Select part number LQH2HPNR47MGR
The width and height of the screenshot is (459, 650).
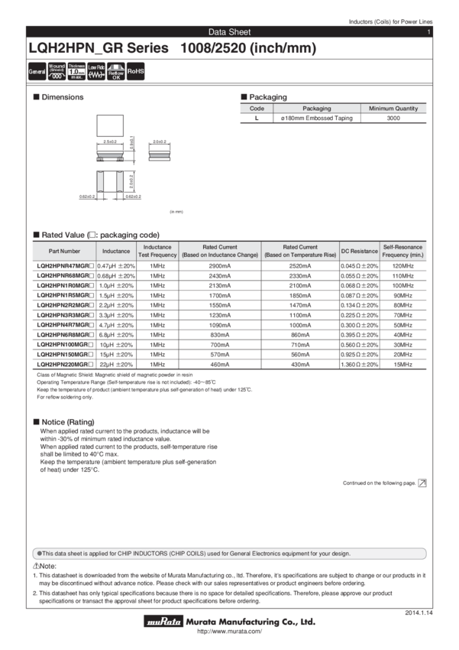[65, 265]
